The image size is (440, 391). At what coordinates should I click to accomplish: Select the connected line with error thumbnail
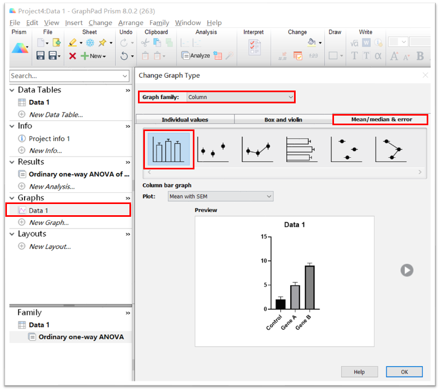point(257,149)
